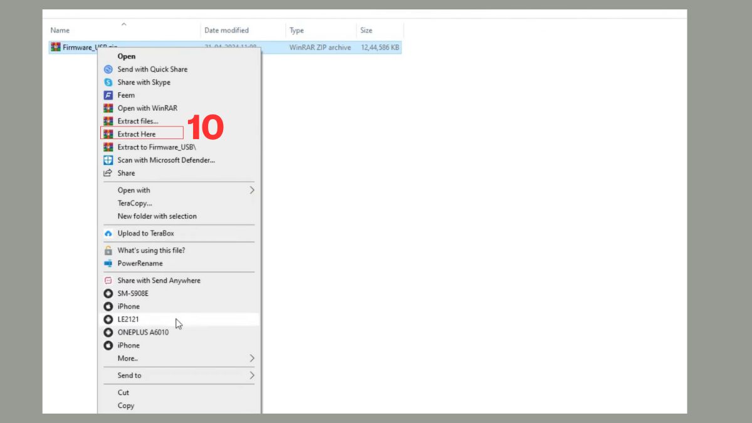Viewport: 752px width, 423px height.
Task: Choose Open from the context menu
Action: (x=127, y=56)
